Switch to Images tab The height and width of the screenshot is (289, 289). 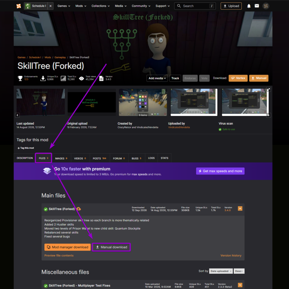pyautogui.click(x=61, y=158)
